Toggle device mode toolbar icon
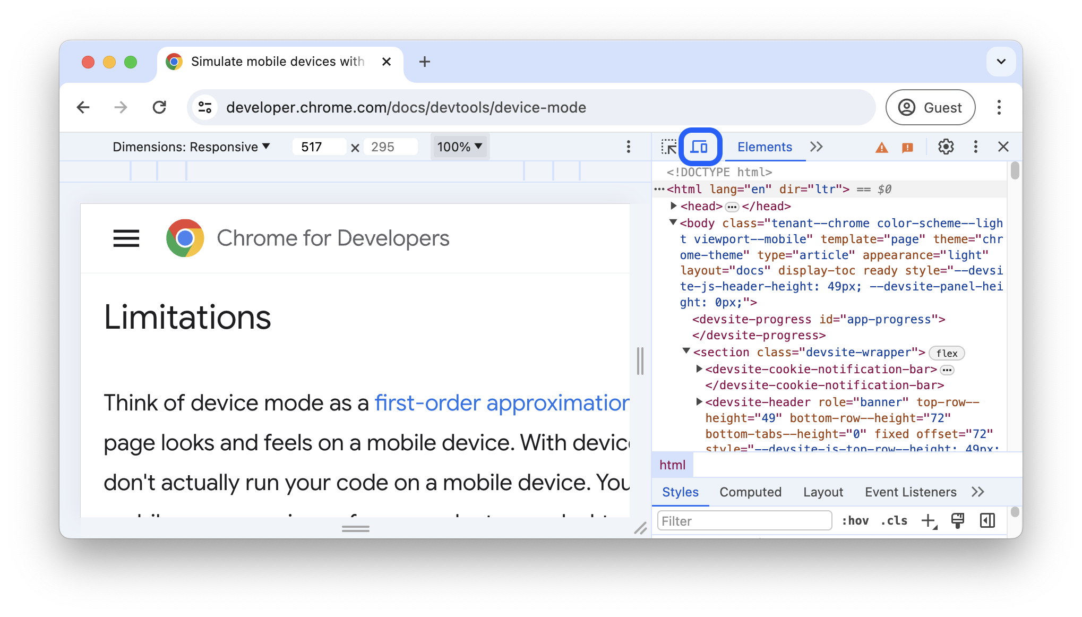This screenshot has height=617, width=1082. coord(699,147)
